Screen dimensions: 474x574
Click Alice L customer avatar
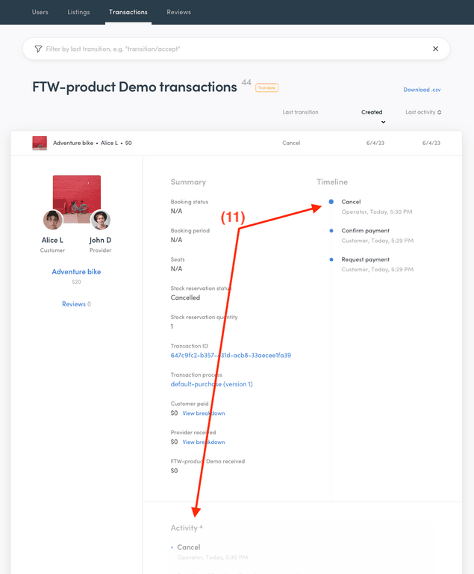(52, 220)
